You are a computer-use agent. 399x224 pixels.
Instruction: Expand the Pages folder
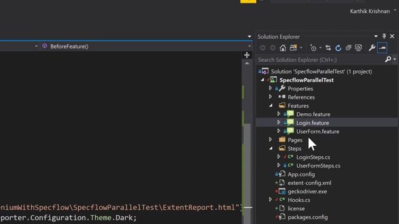click(x=271, y=139)
